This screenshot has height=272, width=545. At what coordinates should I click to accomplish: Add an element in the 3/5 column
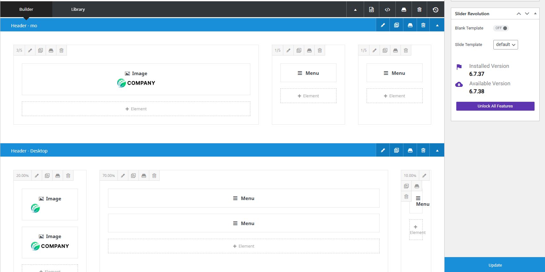point(136,109)
